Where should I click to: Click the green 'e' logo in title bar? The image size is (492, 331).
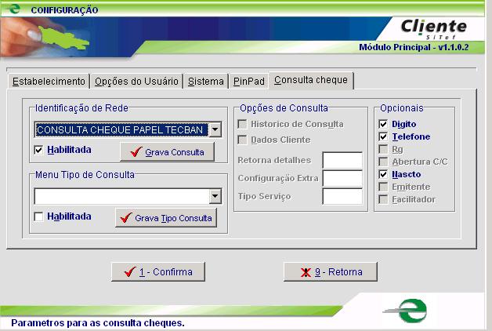click(12, 9)
